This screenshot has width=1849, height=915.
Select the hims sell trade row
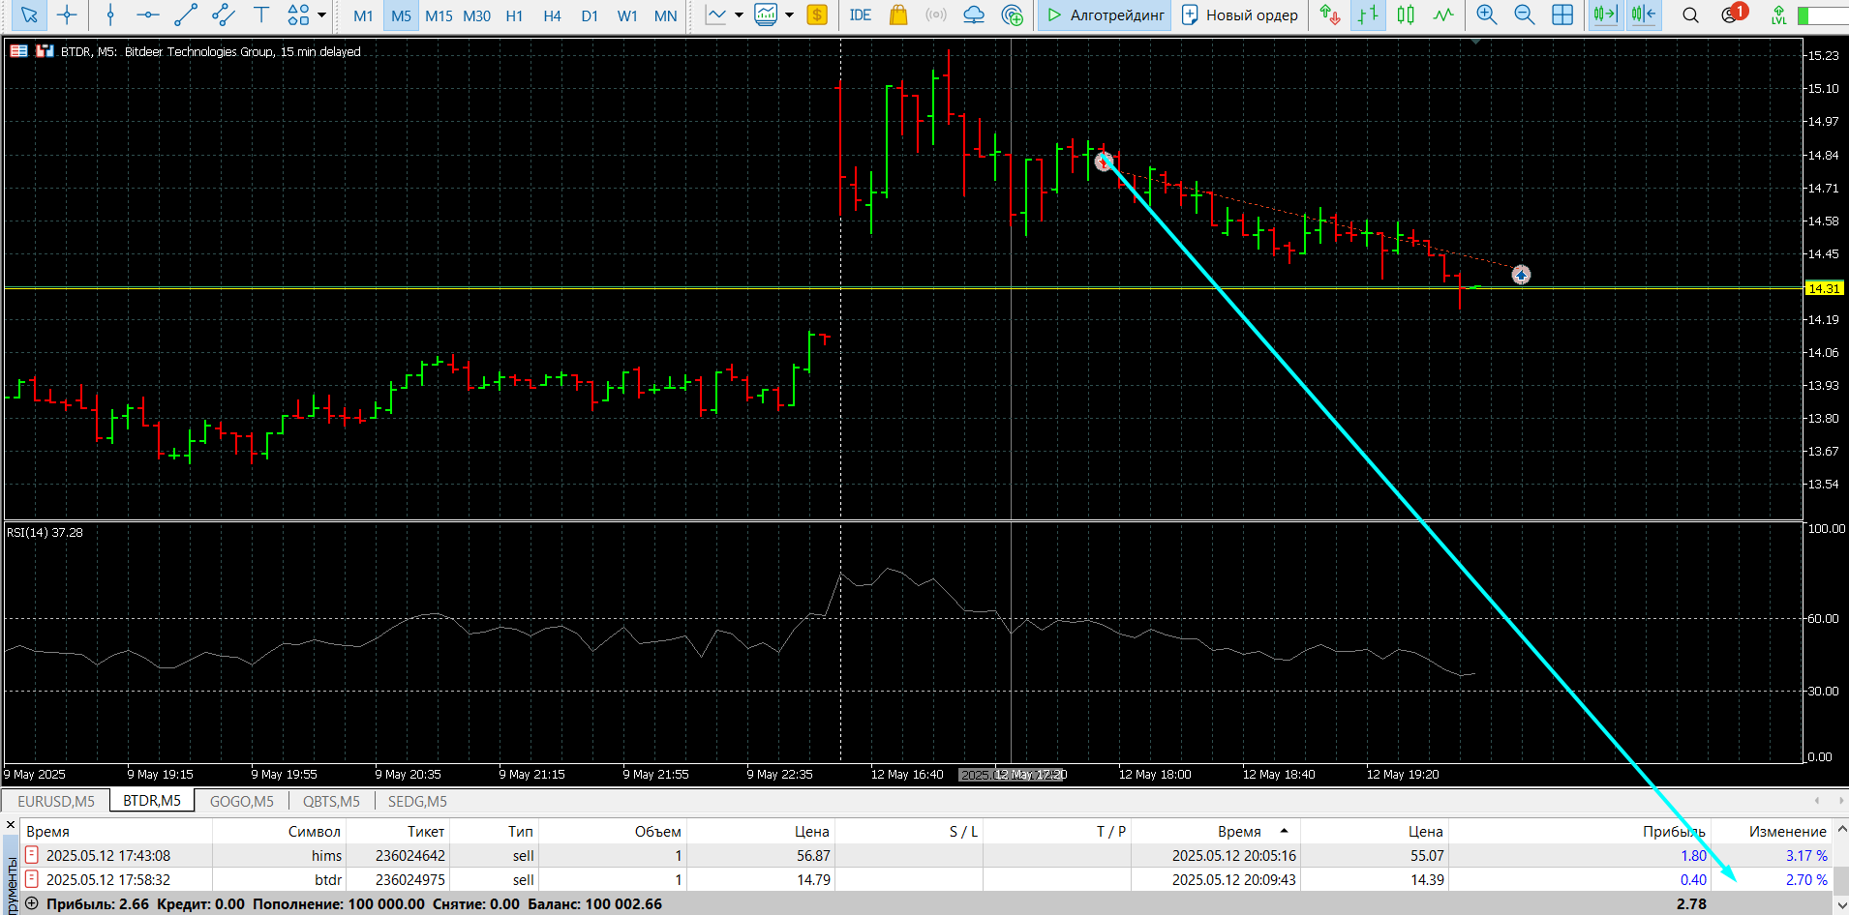point(926,855)
